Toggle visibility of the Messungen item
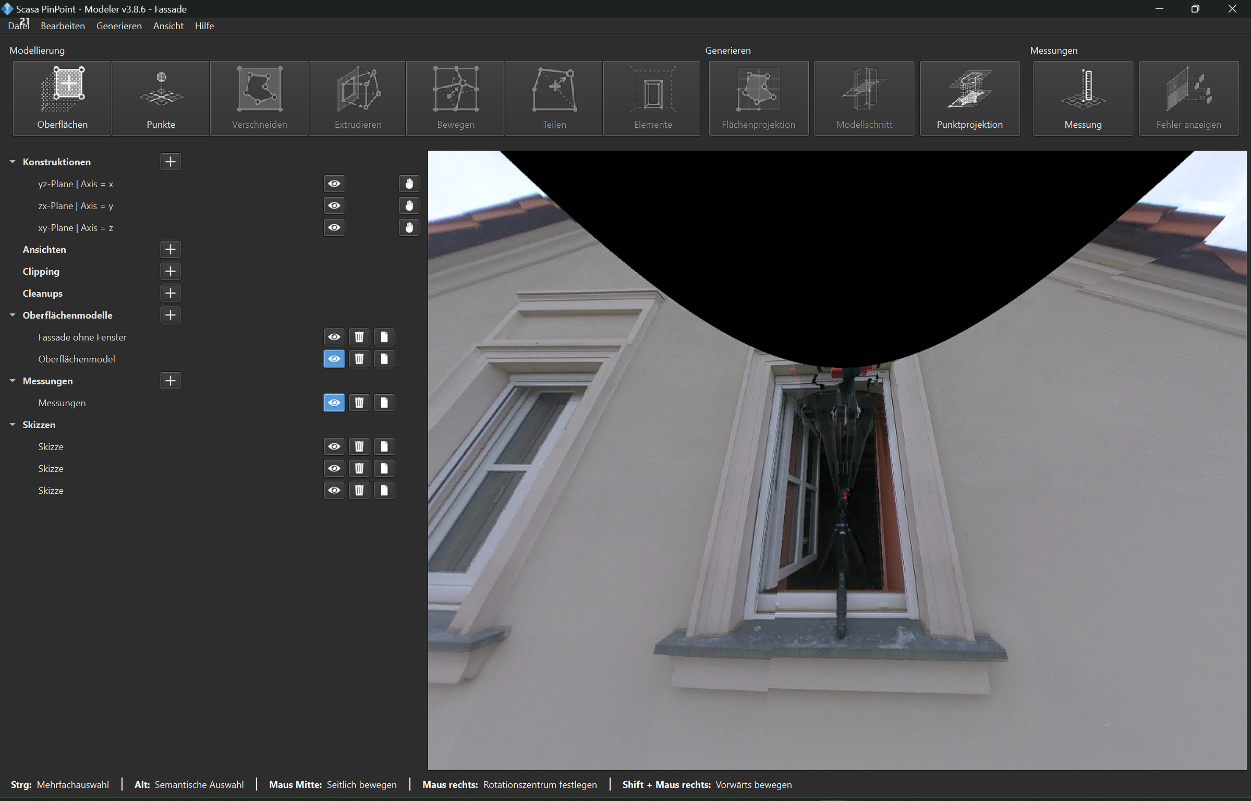The image size is (1251, 801). click(x=334, y=403)
